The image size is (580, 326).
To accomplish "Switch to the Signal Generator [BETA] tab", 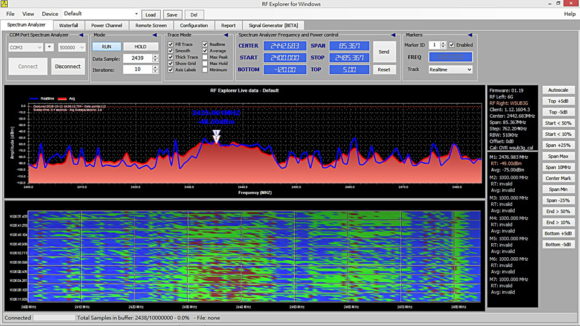I will click(x=273, y=25).
